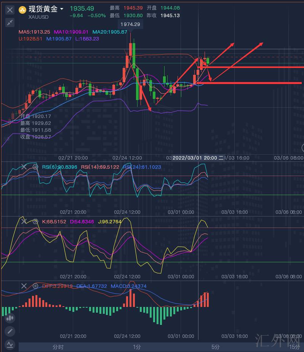Click the gold bars XAUUSD symbol icon
Image resolution: width=304 pixels, height=352 pixels.
[23, 9]
